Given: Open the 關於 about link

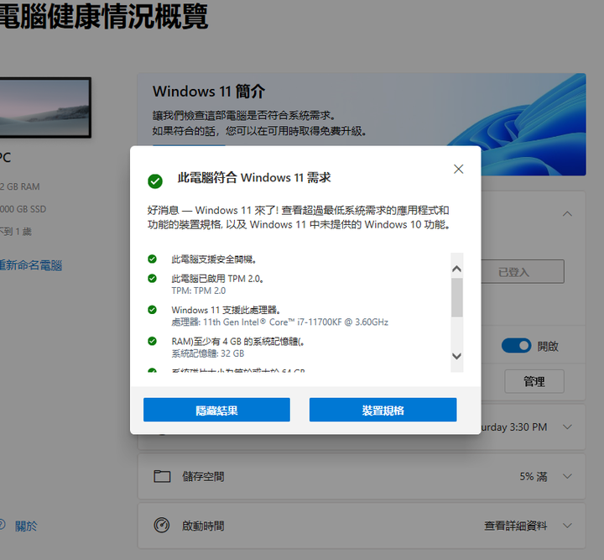Looking at the screenshot, I should 26,526.
